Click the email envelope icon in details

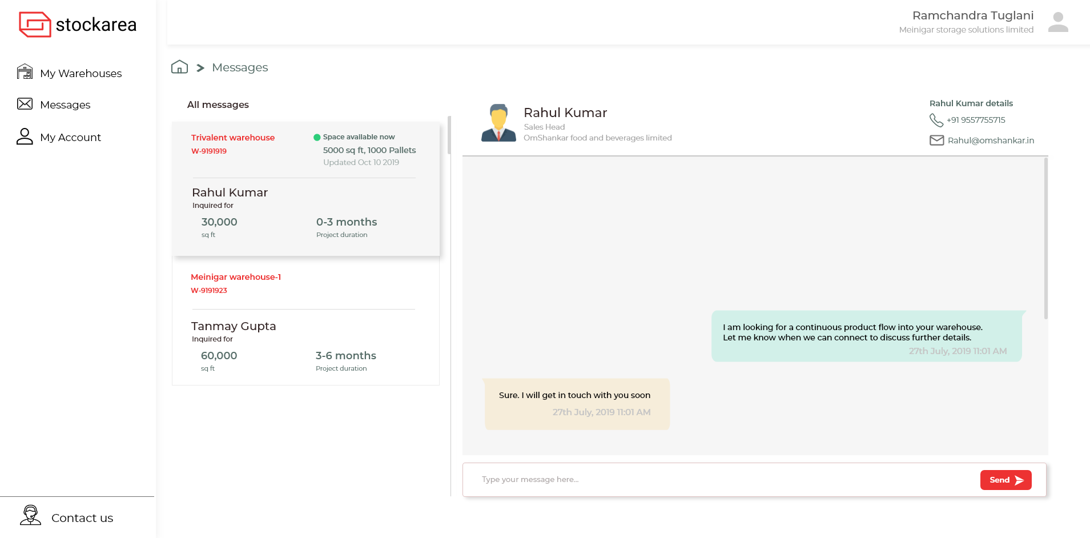pyautogui.click(x=937, y=140)
